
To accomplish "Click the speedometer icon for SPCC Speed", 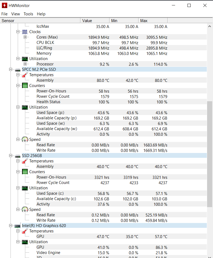I will pos(25,140).
